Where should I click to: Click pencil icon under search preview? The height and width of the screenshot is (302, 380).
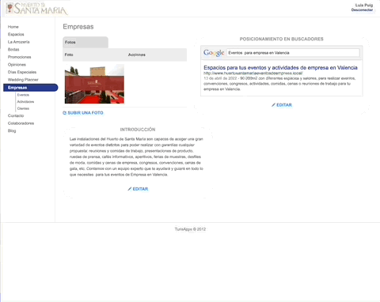pos(273,105)
